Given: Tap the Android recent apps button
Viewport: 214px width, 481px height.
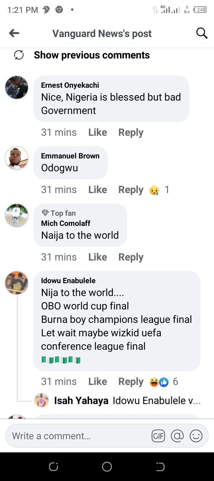Looking at the screenshot, I should (x=53, y=466).
